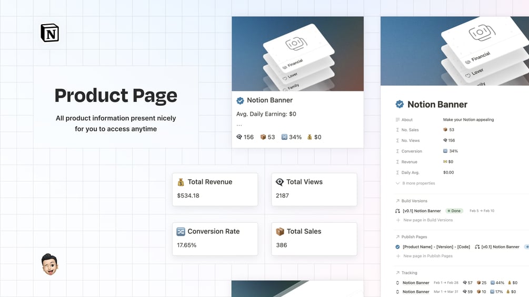The height and width of the screenshot is (297, 529).
Task: Click the Publish Pages relation arrow icon
Action: tap(397, 237)
